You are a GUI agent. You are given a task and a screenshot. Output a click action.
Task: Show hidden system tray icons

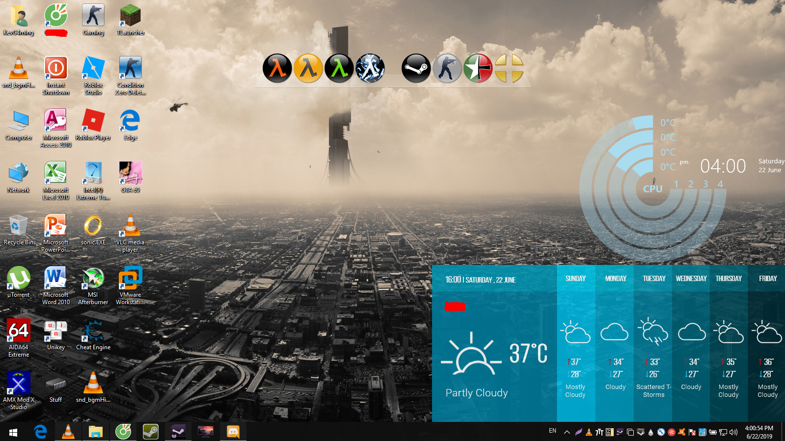click(567, 432)
